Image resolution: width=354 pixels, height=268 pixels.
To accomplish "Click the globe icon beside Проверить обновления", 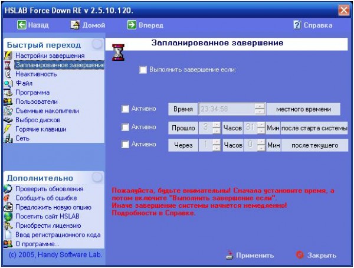I will [x=8, y=189].
